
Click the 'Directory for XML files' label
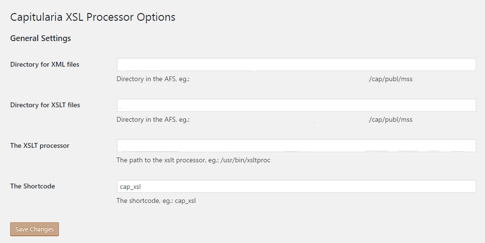pyautogui.click(x=44, y=64)
